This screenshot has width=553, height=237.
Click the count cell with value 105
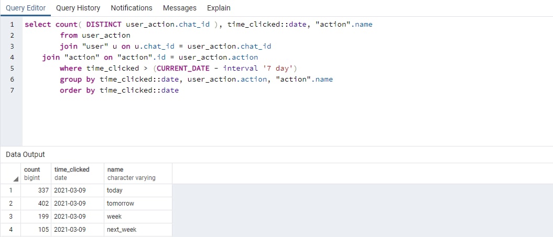click(36, 229)
